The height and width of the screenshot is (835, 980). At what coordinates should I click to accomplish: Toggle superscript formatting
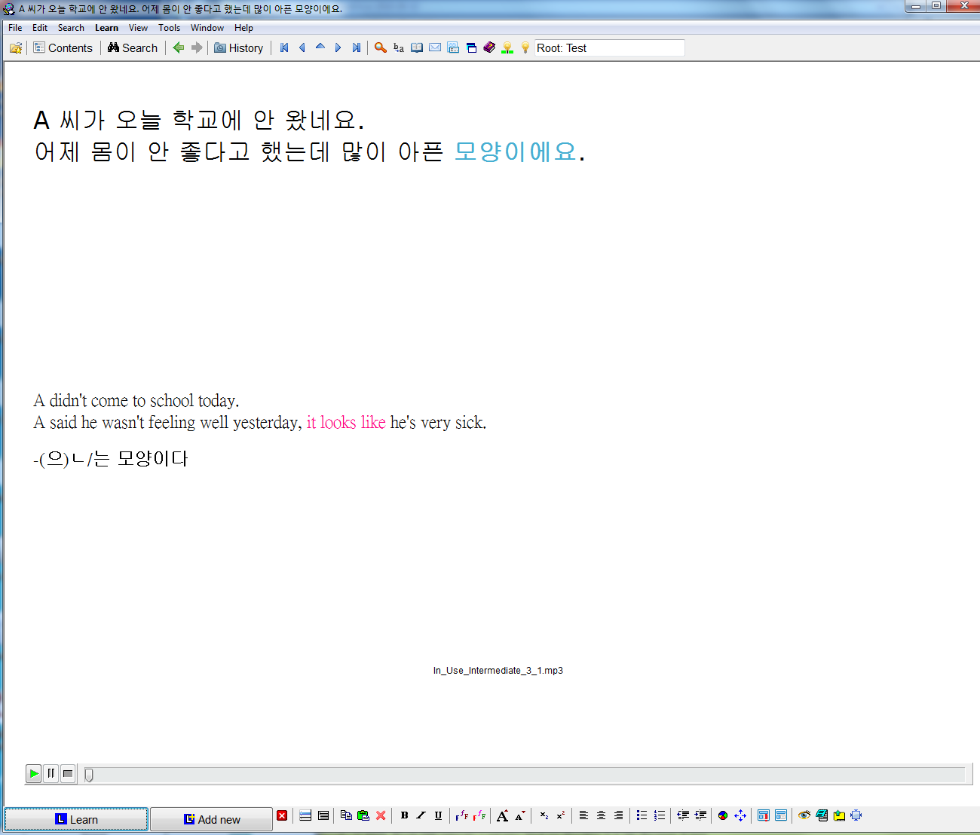pyautogui.click(x=560, y=815)
